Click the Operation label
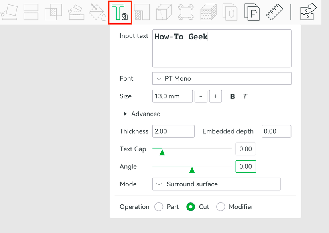Viewport: 329px width, 233px height. point(134,207)
